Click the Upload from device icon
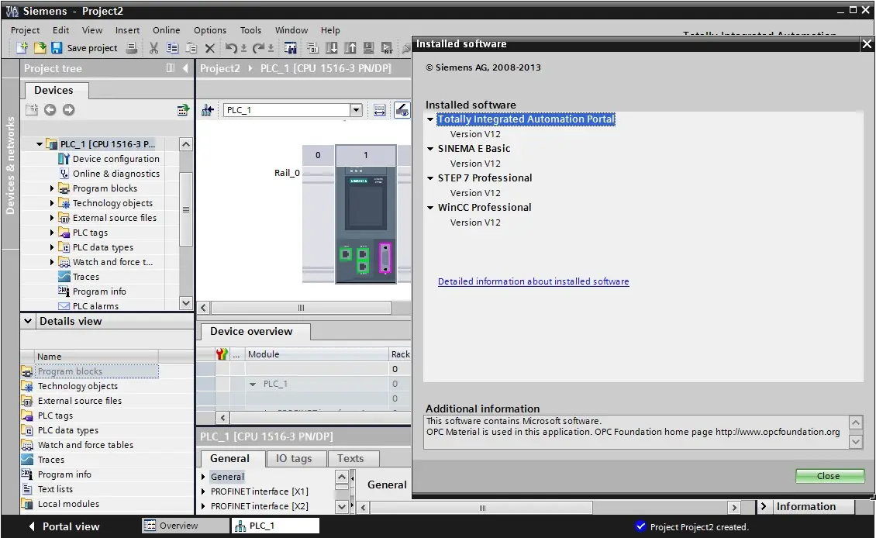This screenshot has width=876, height=538. tap(350, 48)
